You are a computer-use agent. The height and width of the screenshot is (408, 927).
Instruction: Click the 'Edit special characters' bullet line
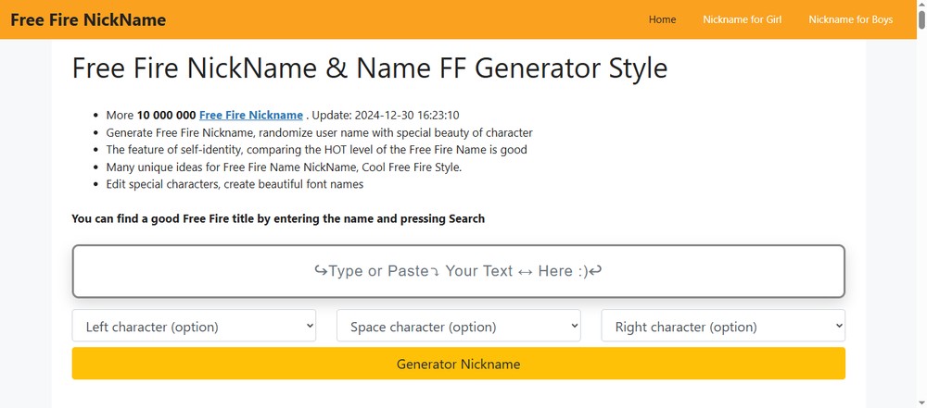[235, 184]
